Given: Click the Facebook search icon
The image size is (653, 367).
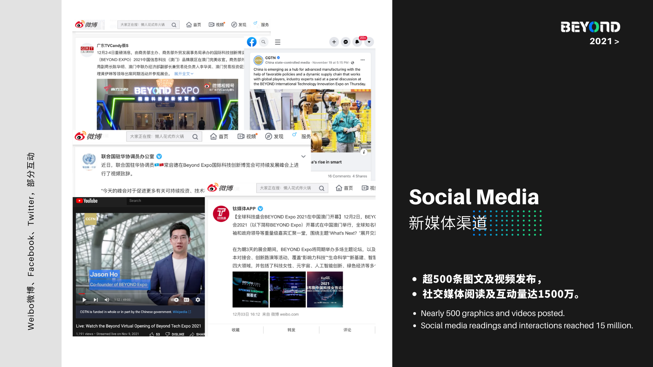Looking at the screenshot, I should (263, 42).
